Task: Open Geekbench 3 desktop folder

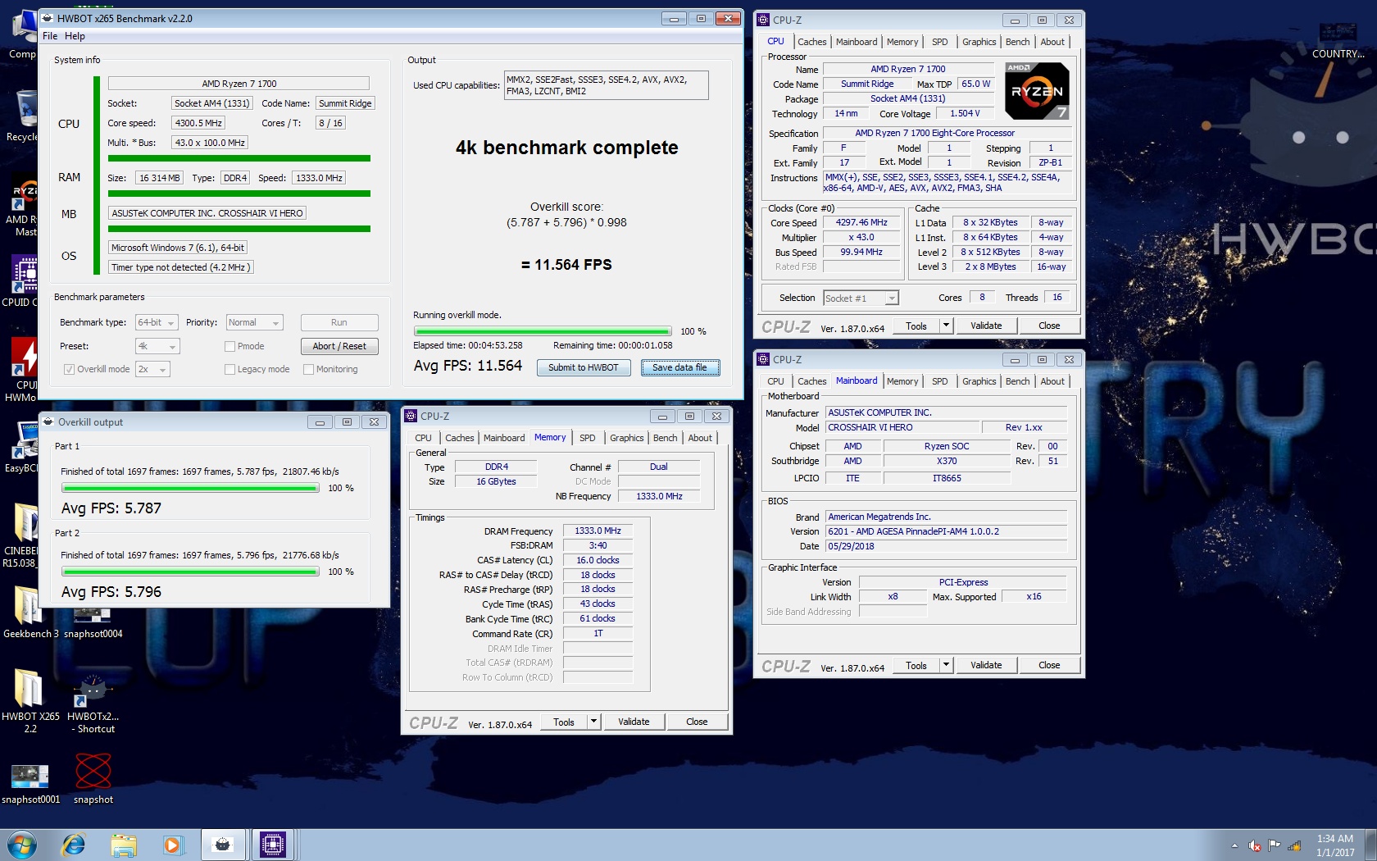Action: click(30, 612)
